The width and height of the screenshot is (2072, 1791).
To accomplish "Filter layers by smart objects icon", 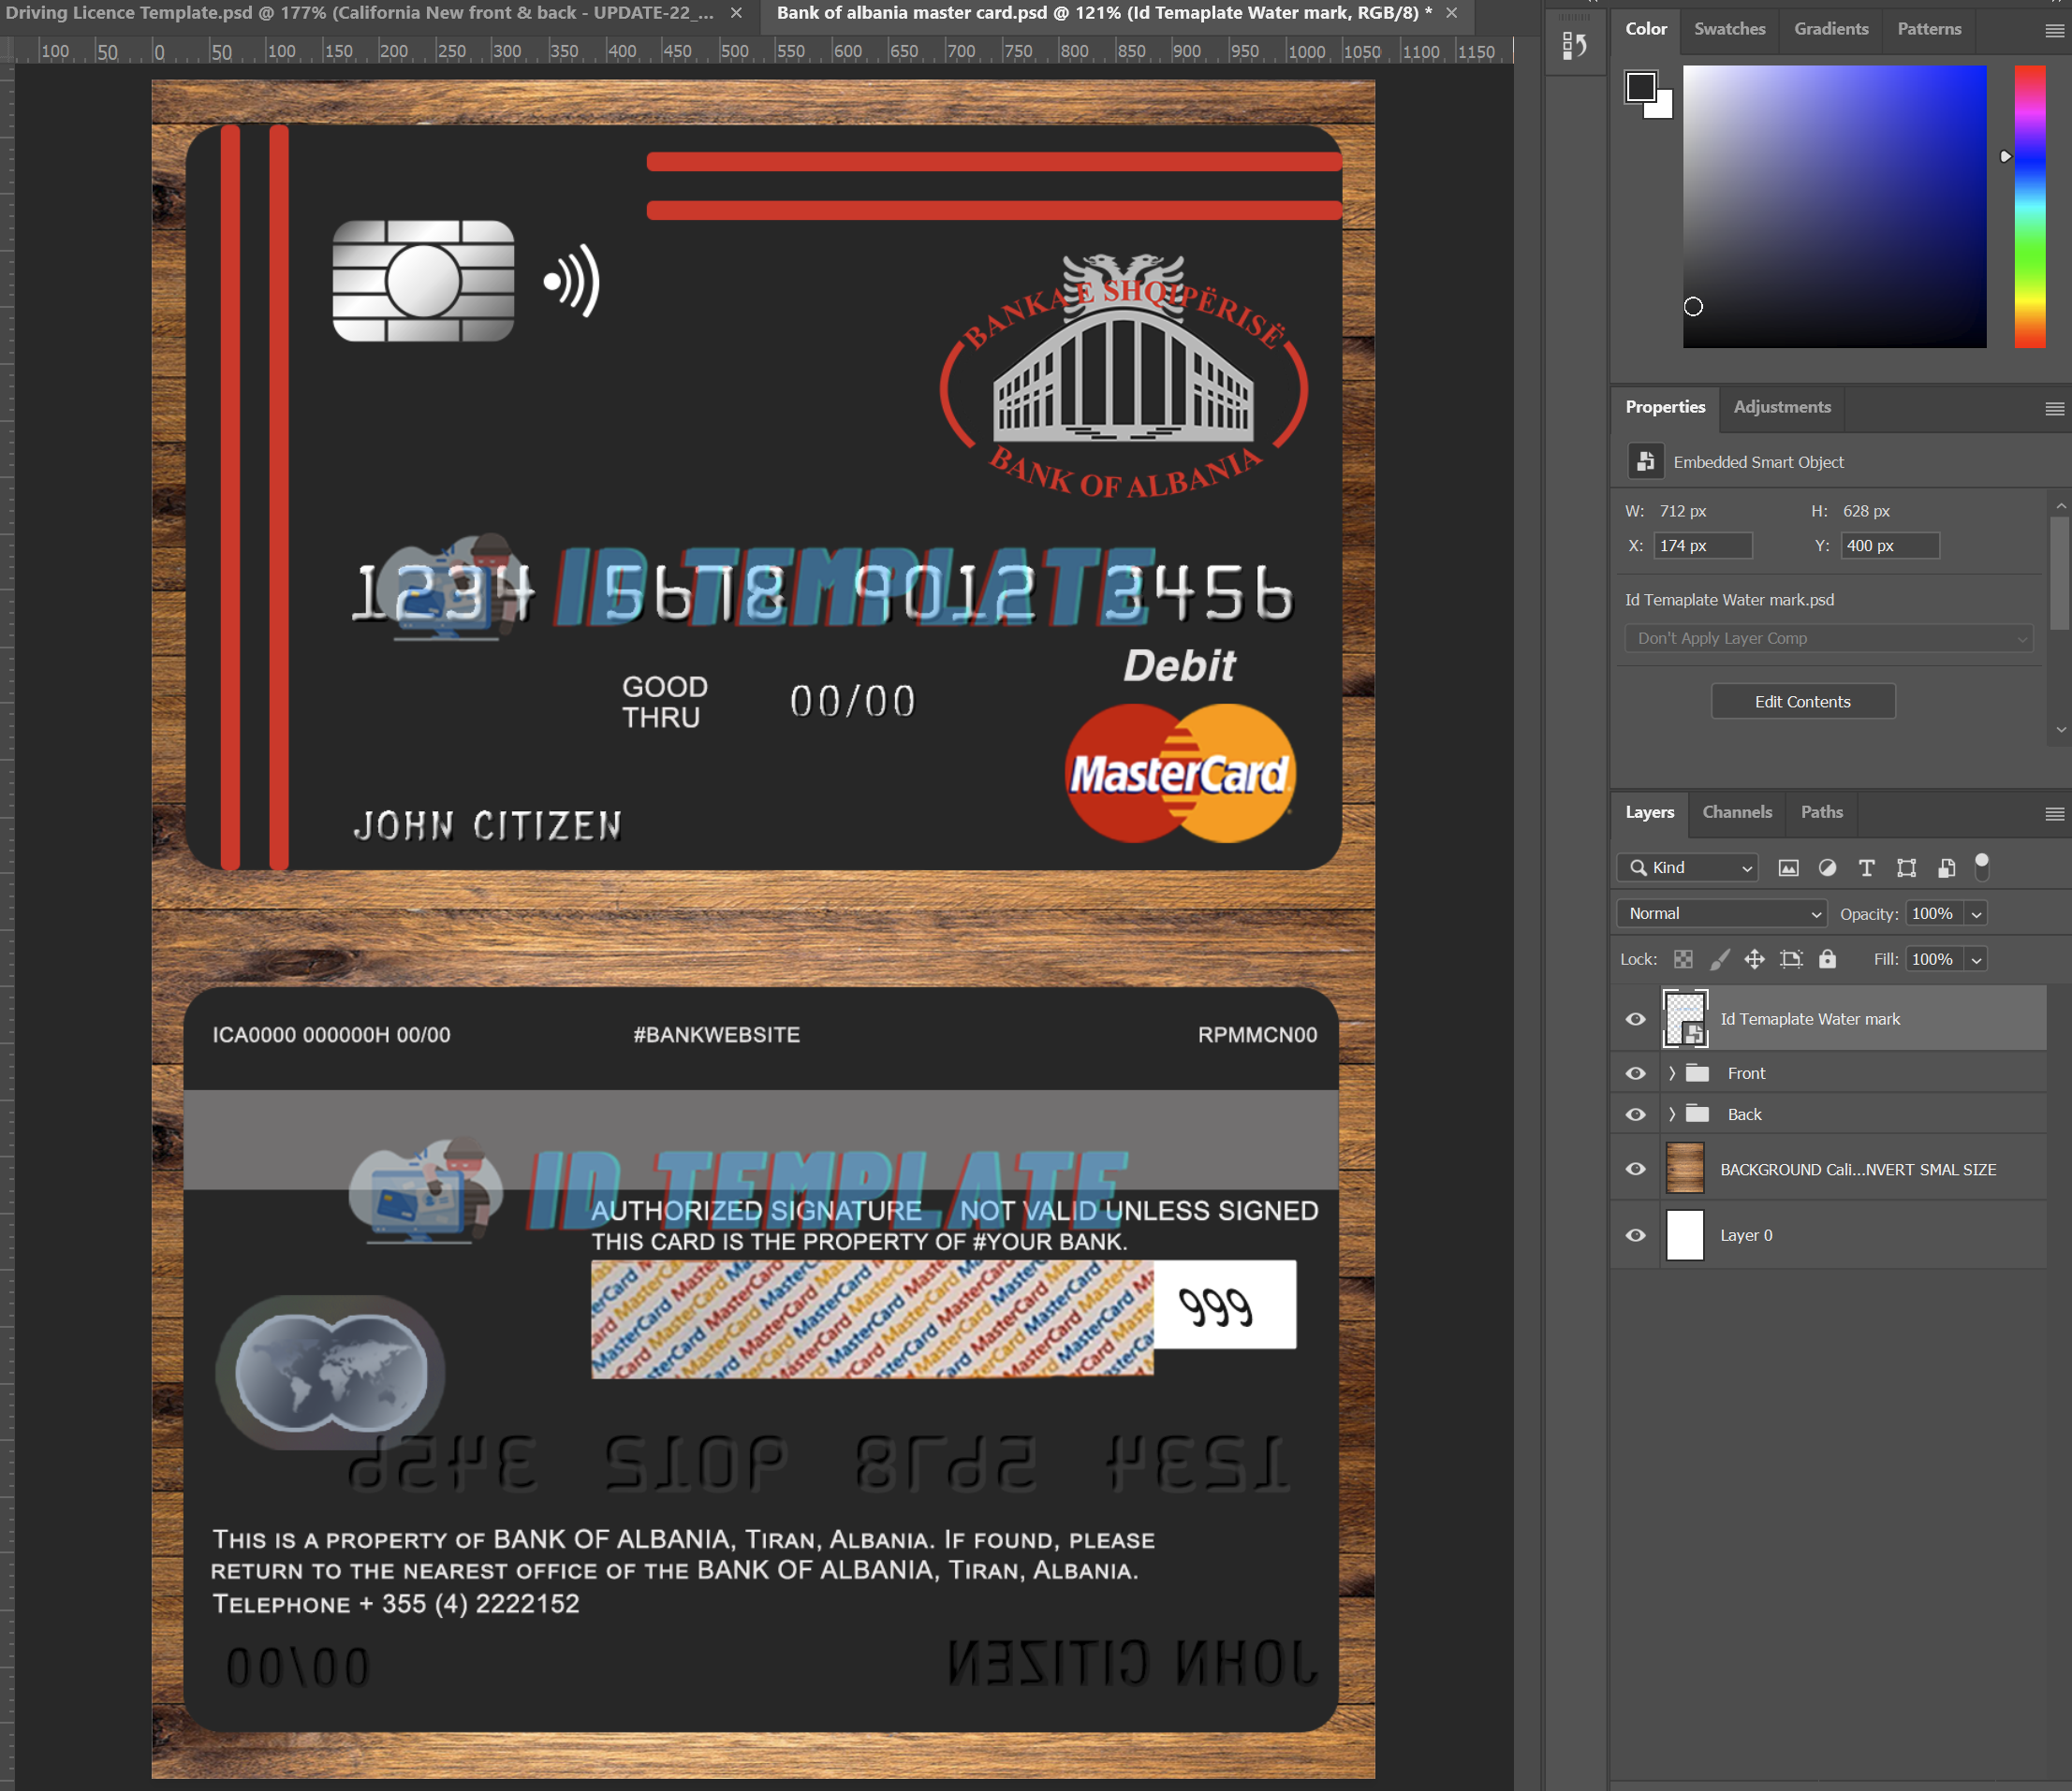I will (x=1946, y=867).
